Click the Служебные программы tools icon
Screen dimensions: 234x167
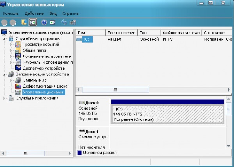11,38
